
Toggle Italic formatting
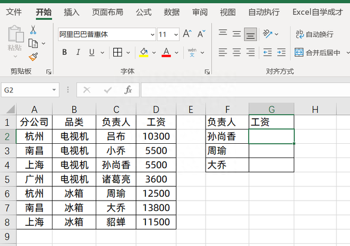click(78, 52)
